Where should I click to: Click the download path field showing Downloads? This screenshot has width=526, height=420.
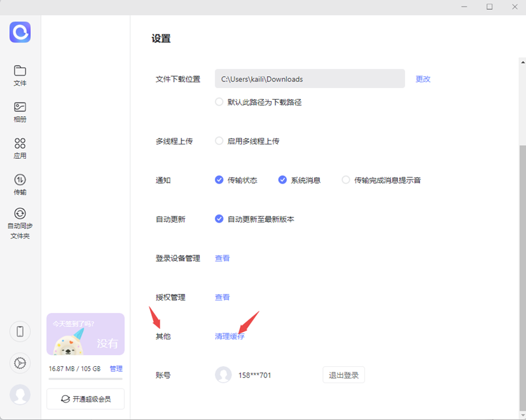click(310, 79)
